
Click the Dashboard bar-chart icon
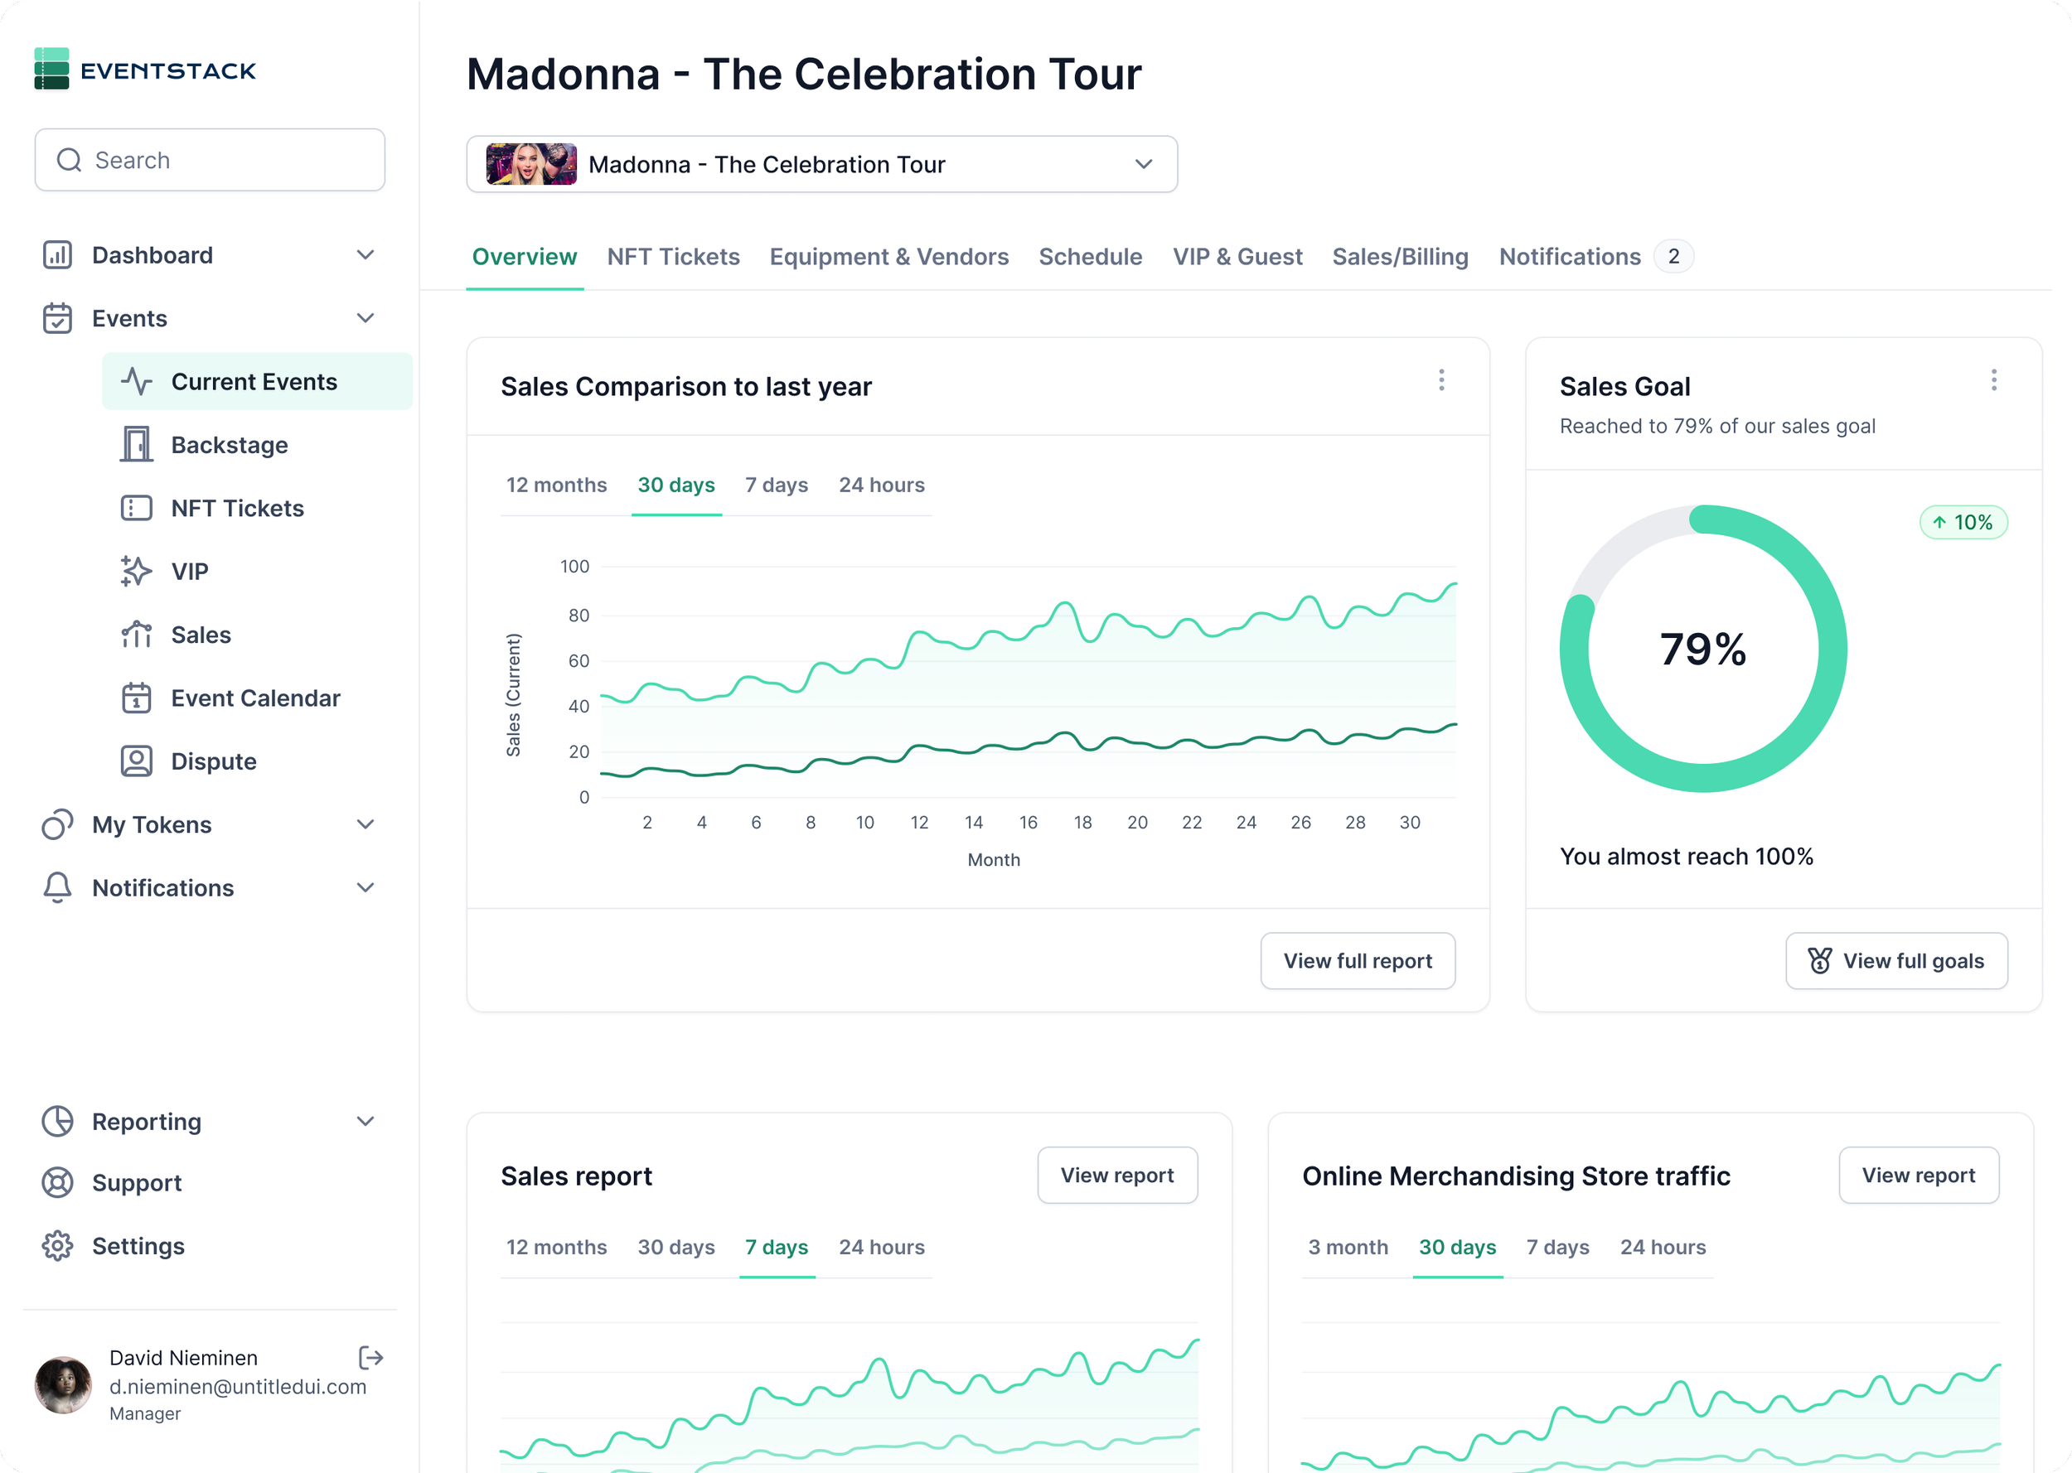click(x=57, y=255)
